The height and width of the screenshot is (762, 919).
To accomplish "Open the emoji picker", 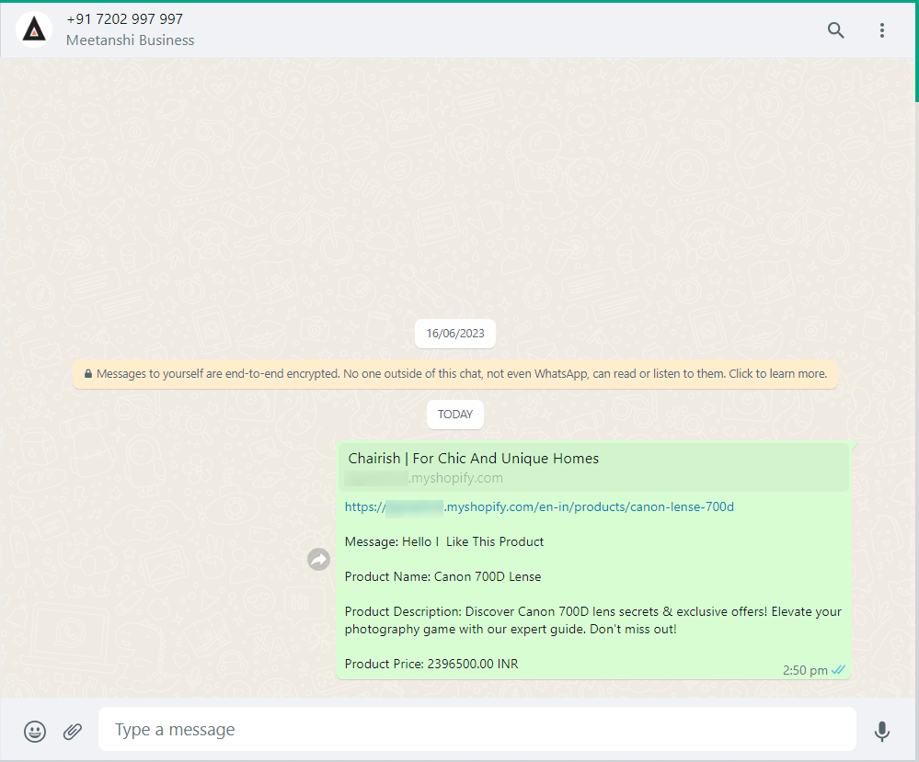I will click(x=35, y=731).
